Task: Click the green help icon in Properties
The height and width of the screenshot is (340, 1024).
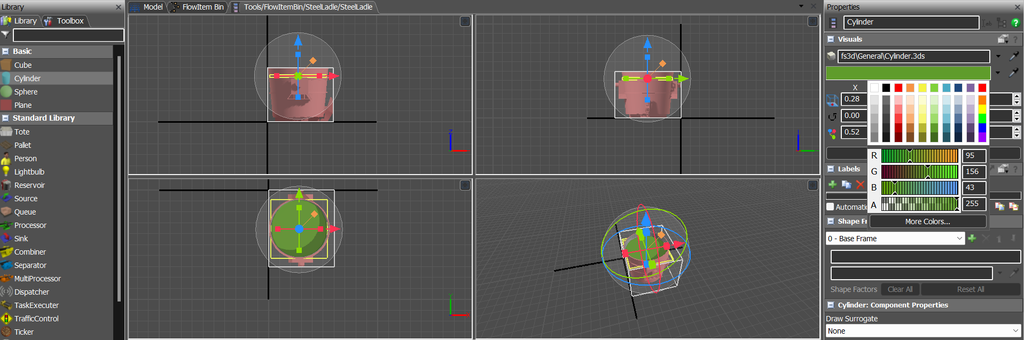Action: coord(1015,23)
